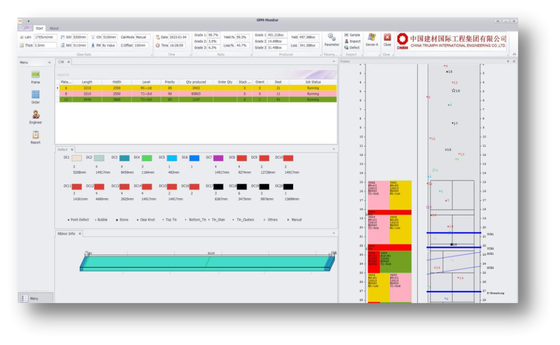Screen dimensions: 560x345
Task: Collapse the Menu side panel
Action: click(x=50, y=62)
